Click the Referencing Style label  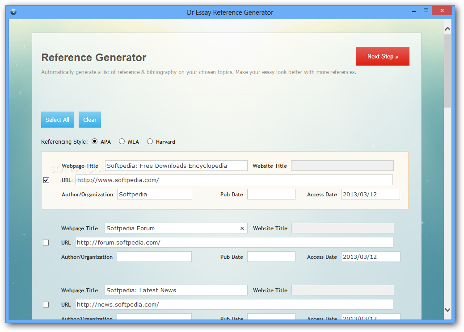coord(64,142)
